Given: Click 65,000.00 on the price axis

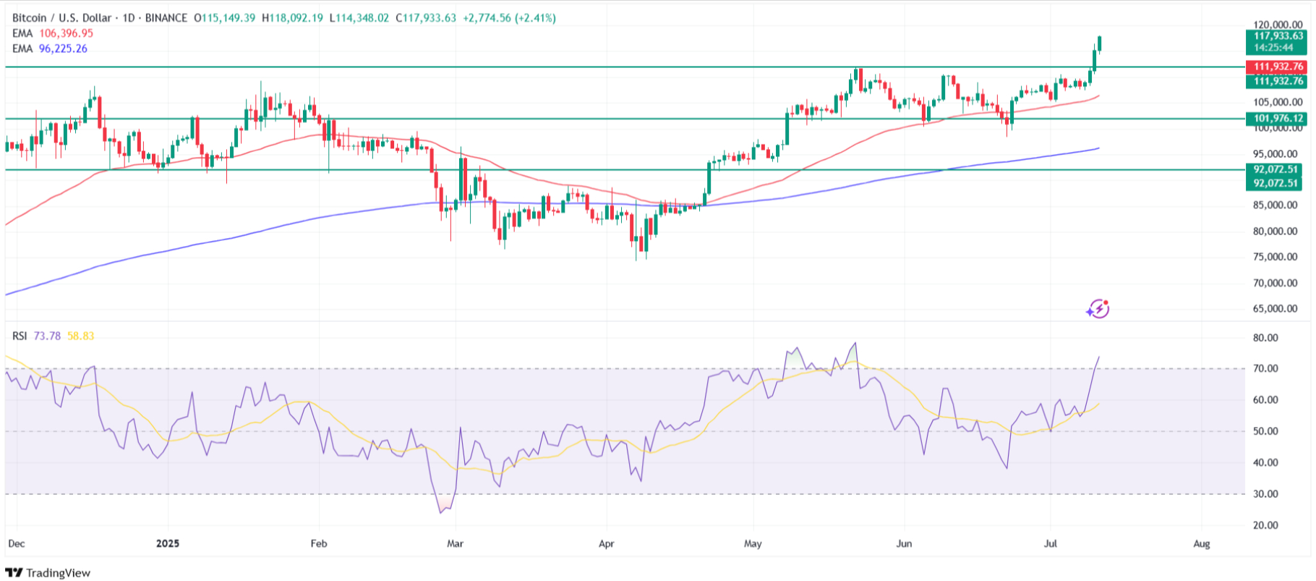Looking at the screenshot, I should coord(1276,308).
